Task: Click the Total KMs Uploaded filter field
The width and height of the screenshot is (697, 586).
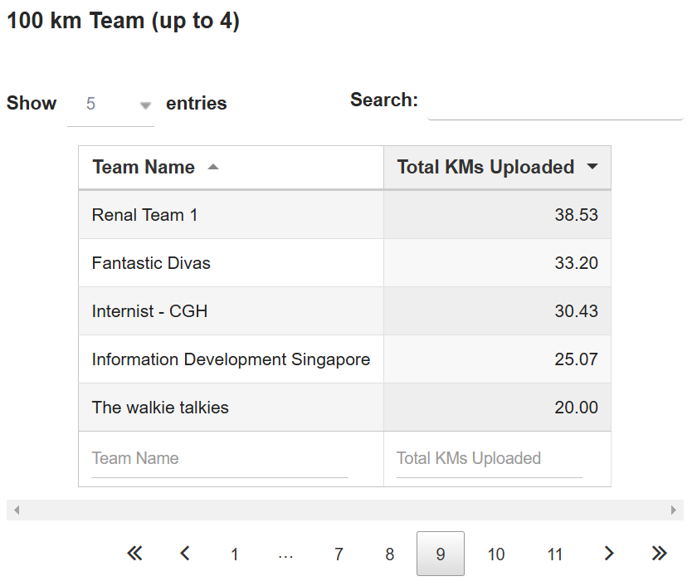Action: coord(489,459)
